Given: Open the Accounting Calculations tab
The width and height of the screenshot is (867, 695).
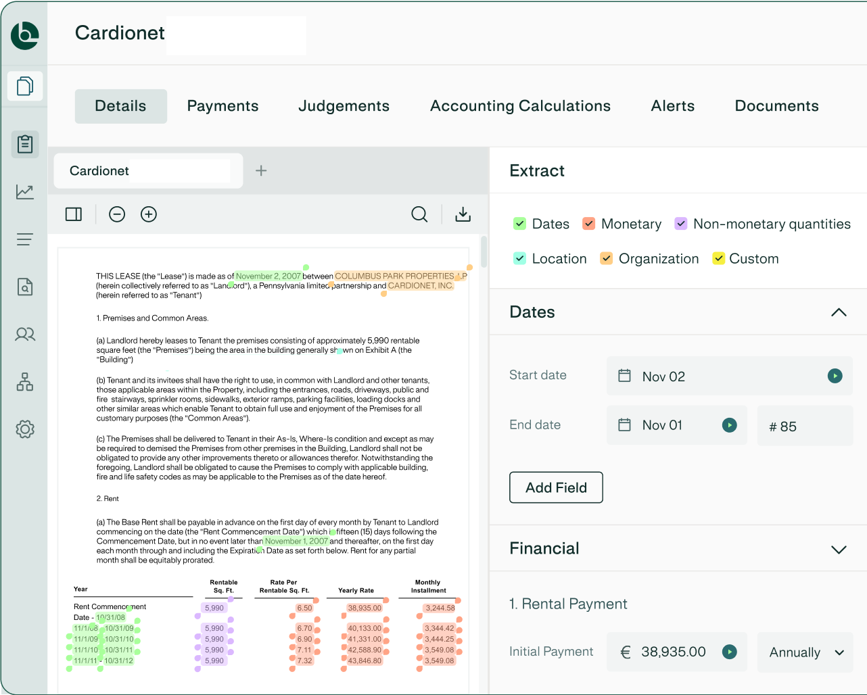Looking at the screenshot, I should tap(520, 106).
